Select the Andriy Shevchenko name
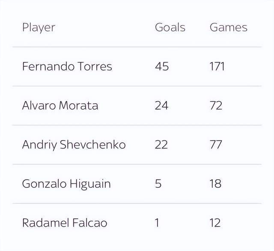The width and height of the screenshot is (274, 251). click(74, 145)
